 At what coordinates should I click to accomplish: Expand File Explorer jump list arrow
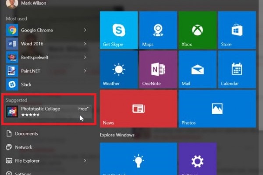click(x=85, y=161)
